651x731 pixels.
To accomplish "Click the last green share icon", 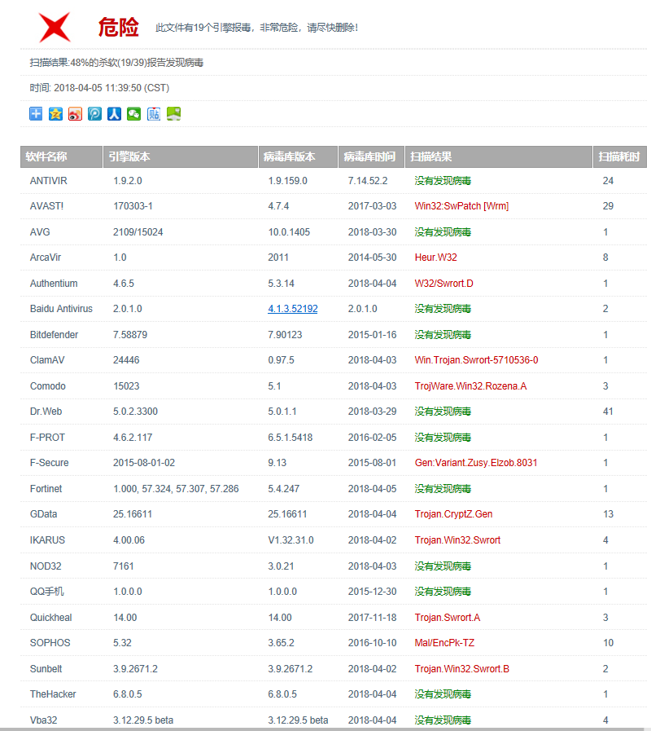I will pos(173,114).
